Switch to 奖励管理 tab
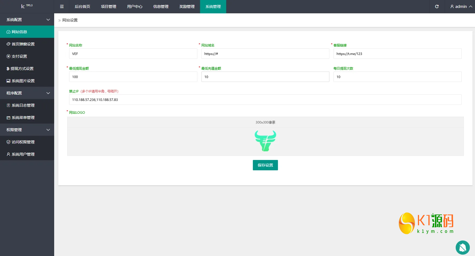This screenshot has width=475, height=256. pyautogui.click(x=187, y=7)
